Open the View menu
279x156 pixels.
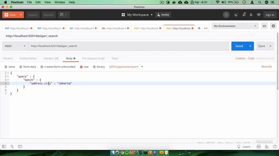click(48, 2)
